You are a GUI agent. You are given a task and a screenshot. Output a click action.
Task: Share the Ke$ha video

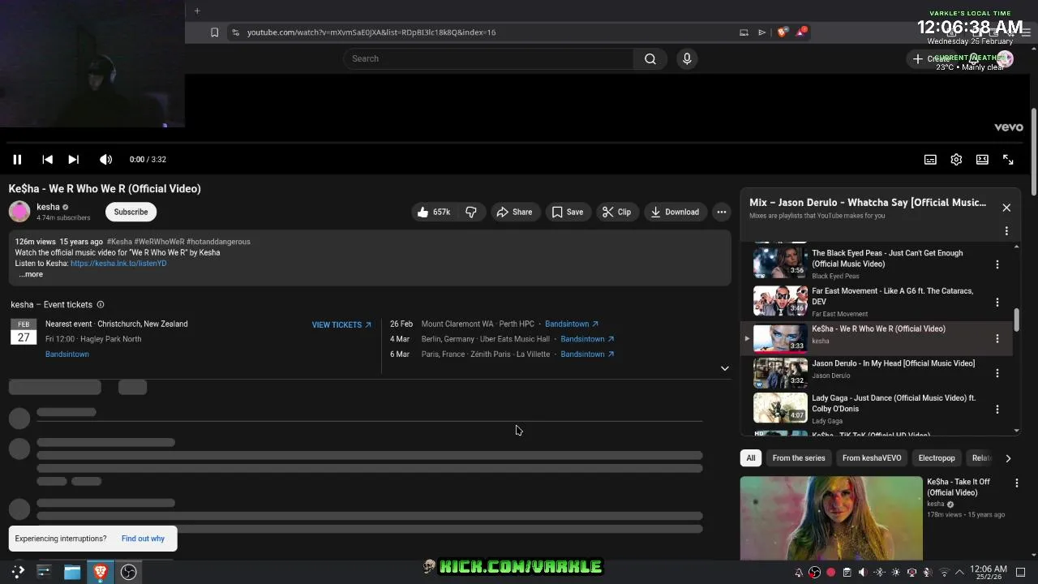[514, 212]
